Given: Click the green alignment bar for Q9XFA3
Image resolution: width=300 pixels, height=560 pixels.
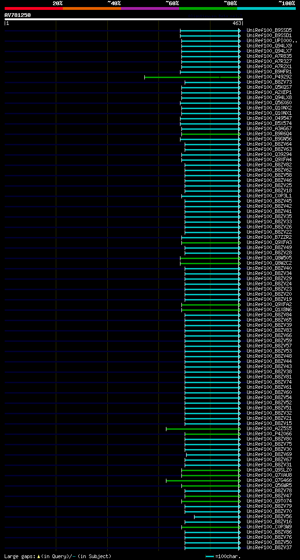Looking at the screenshot, I should pyautogui.click(x=211, y=243).
